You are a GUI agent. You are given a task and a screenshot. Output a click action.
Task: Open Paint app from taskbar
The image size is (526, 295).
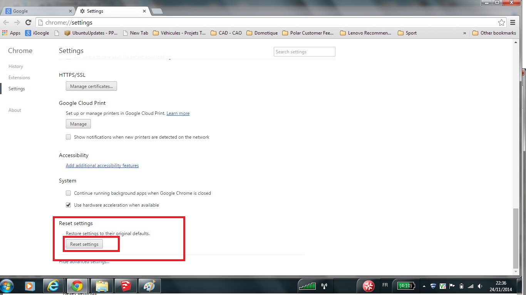(x=149, y=286)
